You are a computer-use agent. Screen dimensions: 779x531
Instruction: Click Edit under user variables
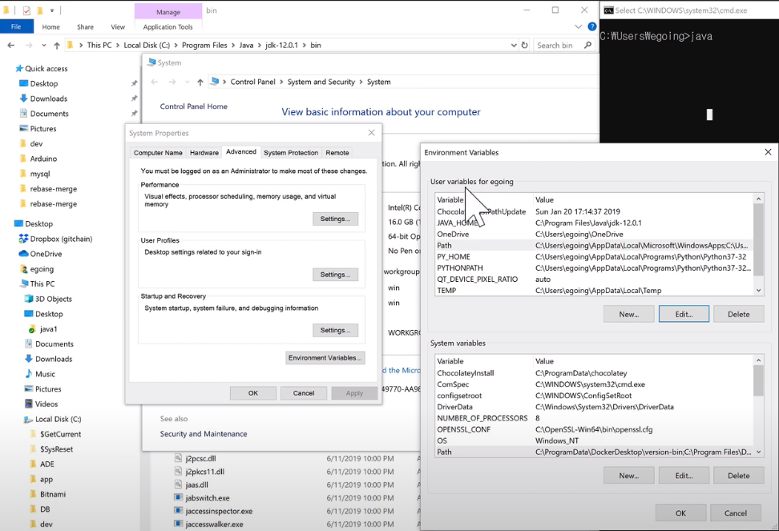(684, 314)
